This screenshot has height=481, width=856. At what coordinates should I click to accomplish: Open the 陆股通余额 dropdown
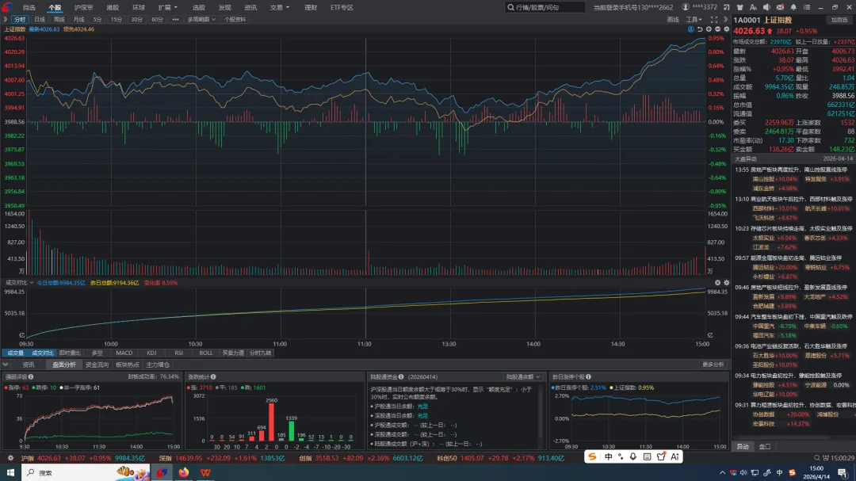[x=523, y=376]
